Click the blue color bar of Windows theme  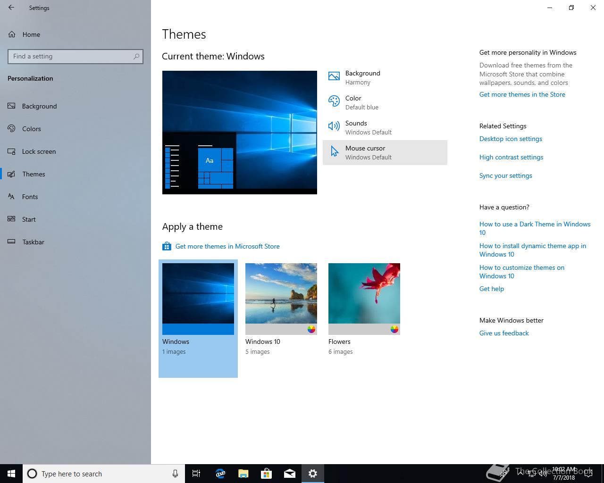(198, 329)
